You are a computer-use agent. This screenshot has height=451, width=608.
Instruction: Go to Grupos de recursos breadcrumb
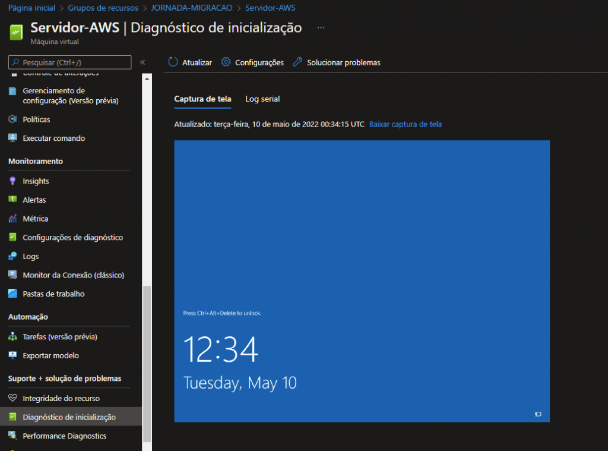(x=103, y=8)
